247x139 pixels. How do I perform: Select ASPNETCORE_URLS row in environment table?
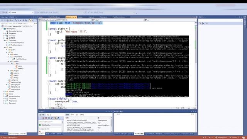tap(88, 125)
